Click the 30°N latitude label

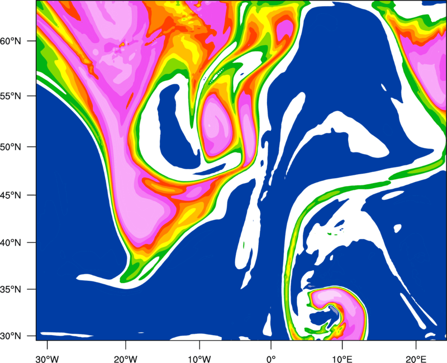click(11, 336)
